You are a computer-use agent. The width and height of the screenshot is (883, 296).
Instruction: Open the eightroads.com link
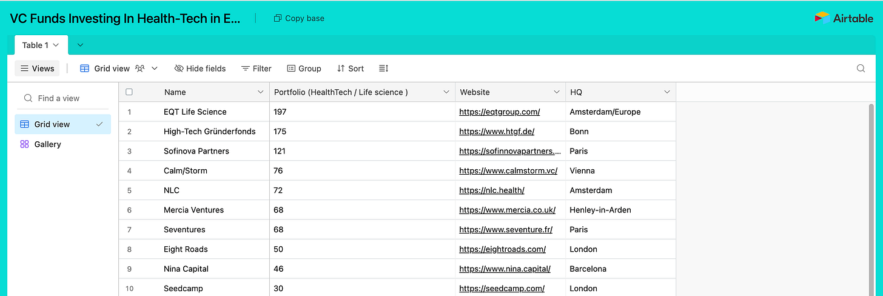pyautogui.click(x=502, y=249)
